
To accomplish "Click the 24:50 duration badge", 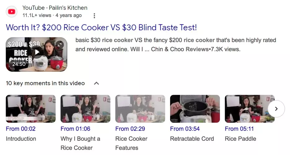I will [19, 64].
